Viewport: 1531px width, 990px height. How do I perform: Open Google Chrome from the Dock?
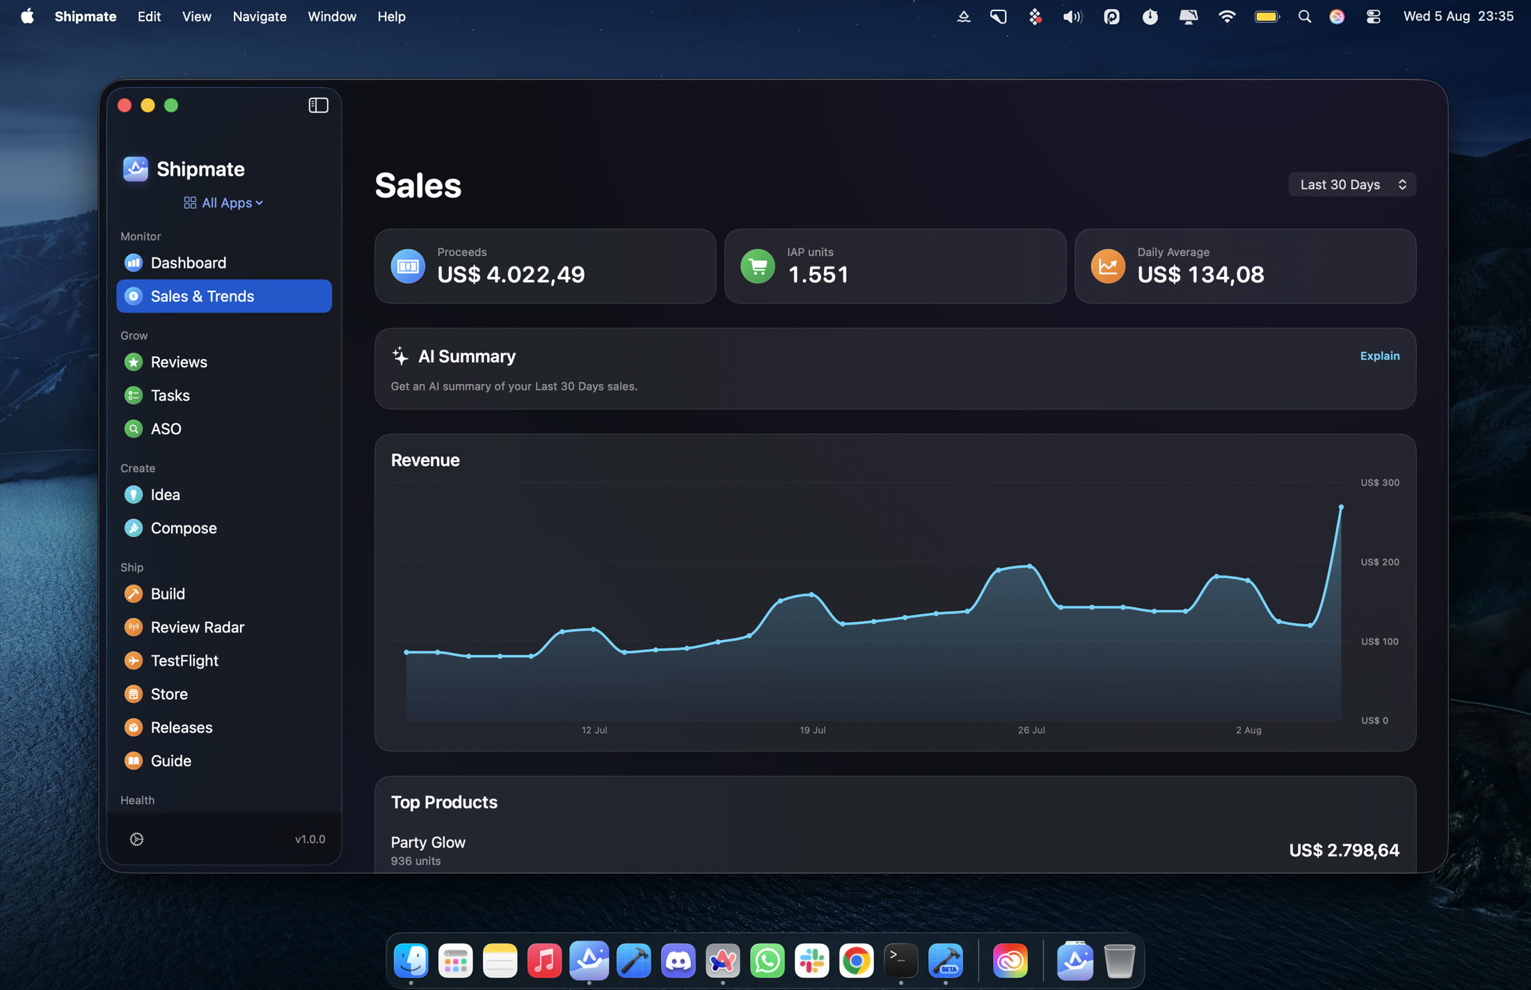[857, 961]
